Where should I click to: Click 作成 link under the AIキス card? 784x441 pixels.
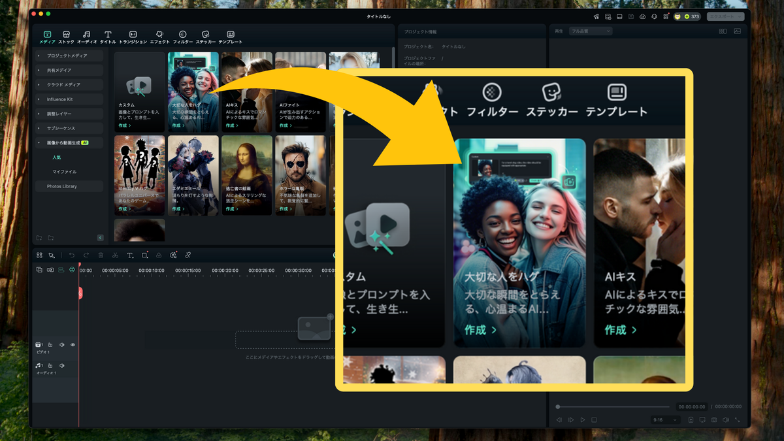click(x=231, y=125)
